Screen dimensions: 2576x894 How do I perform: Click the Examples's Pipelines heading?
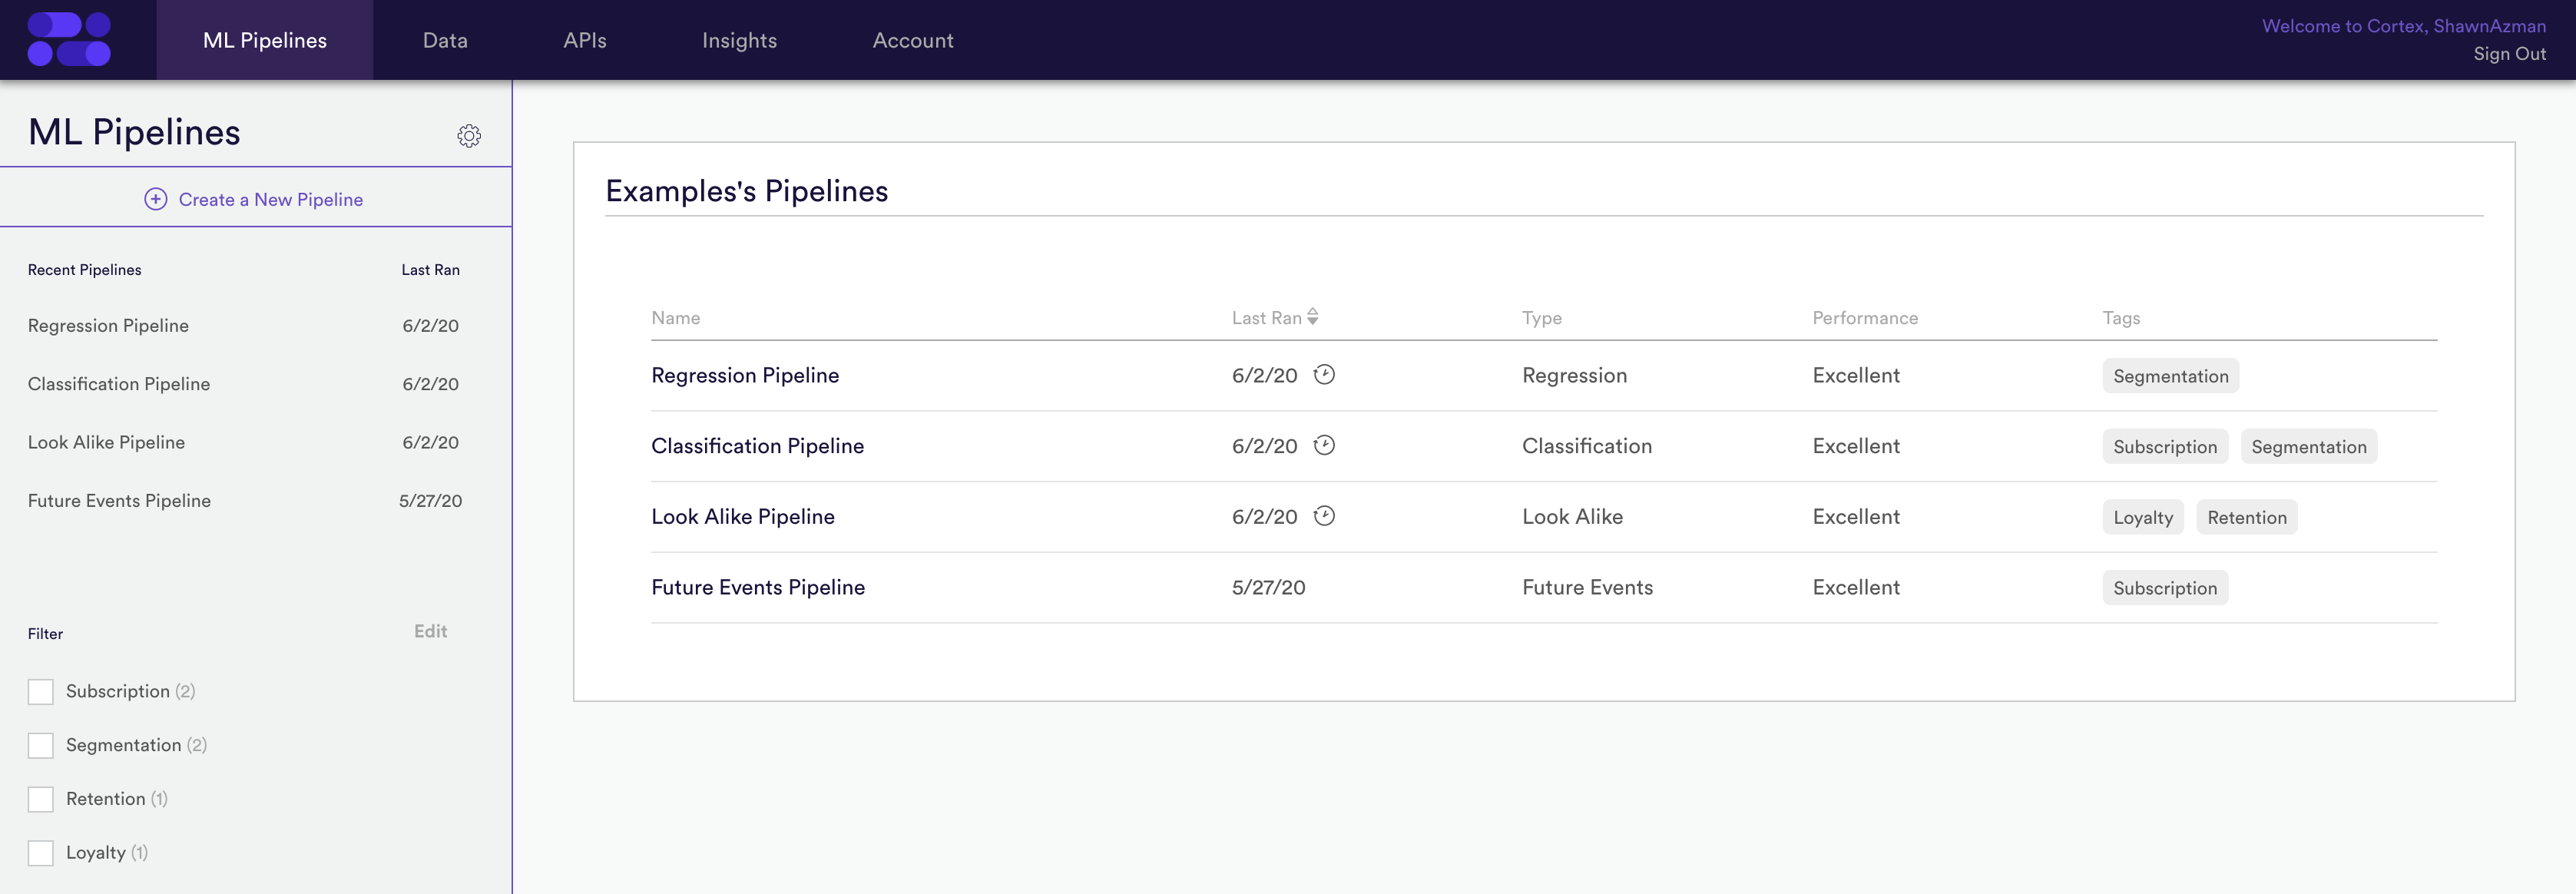pyautogui.click(x=747, y=191)
